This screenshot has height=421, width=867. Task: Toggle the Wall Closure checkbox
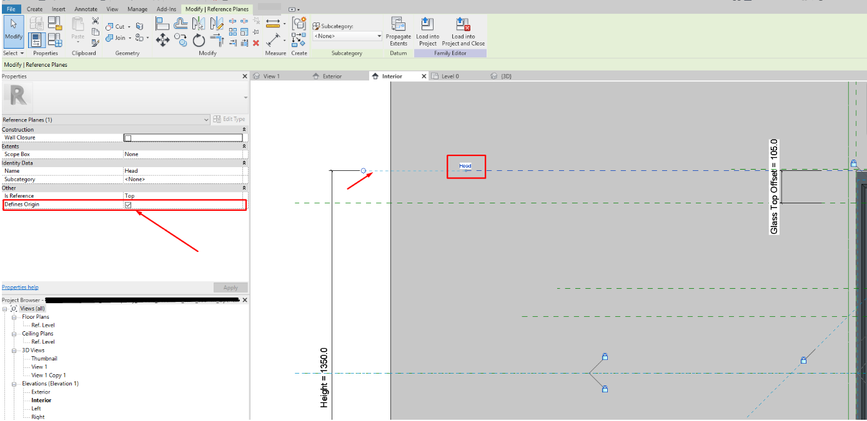(x=127, y=137)
